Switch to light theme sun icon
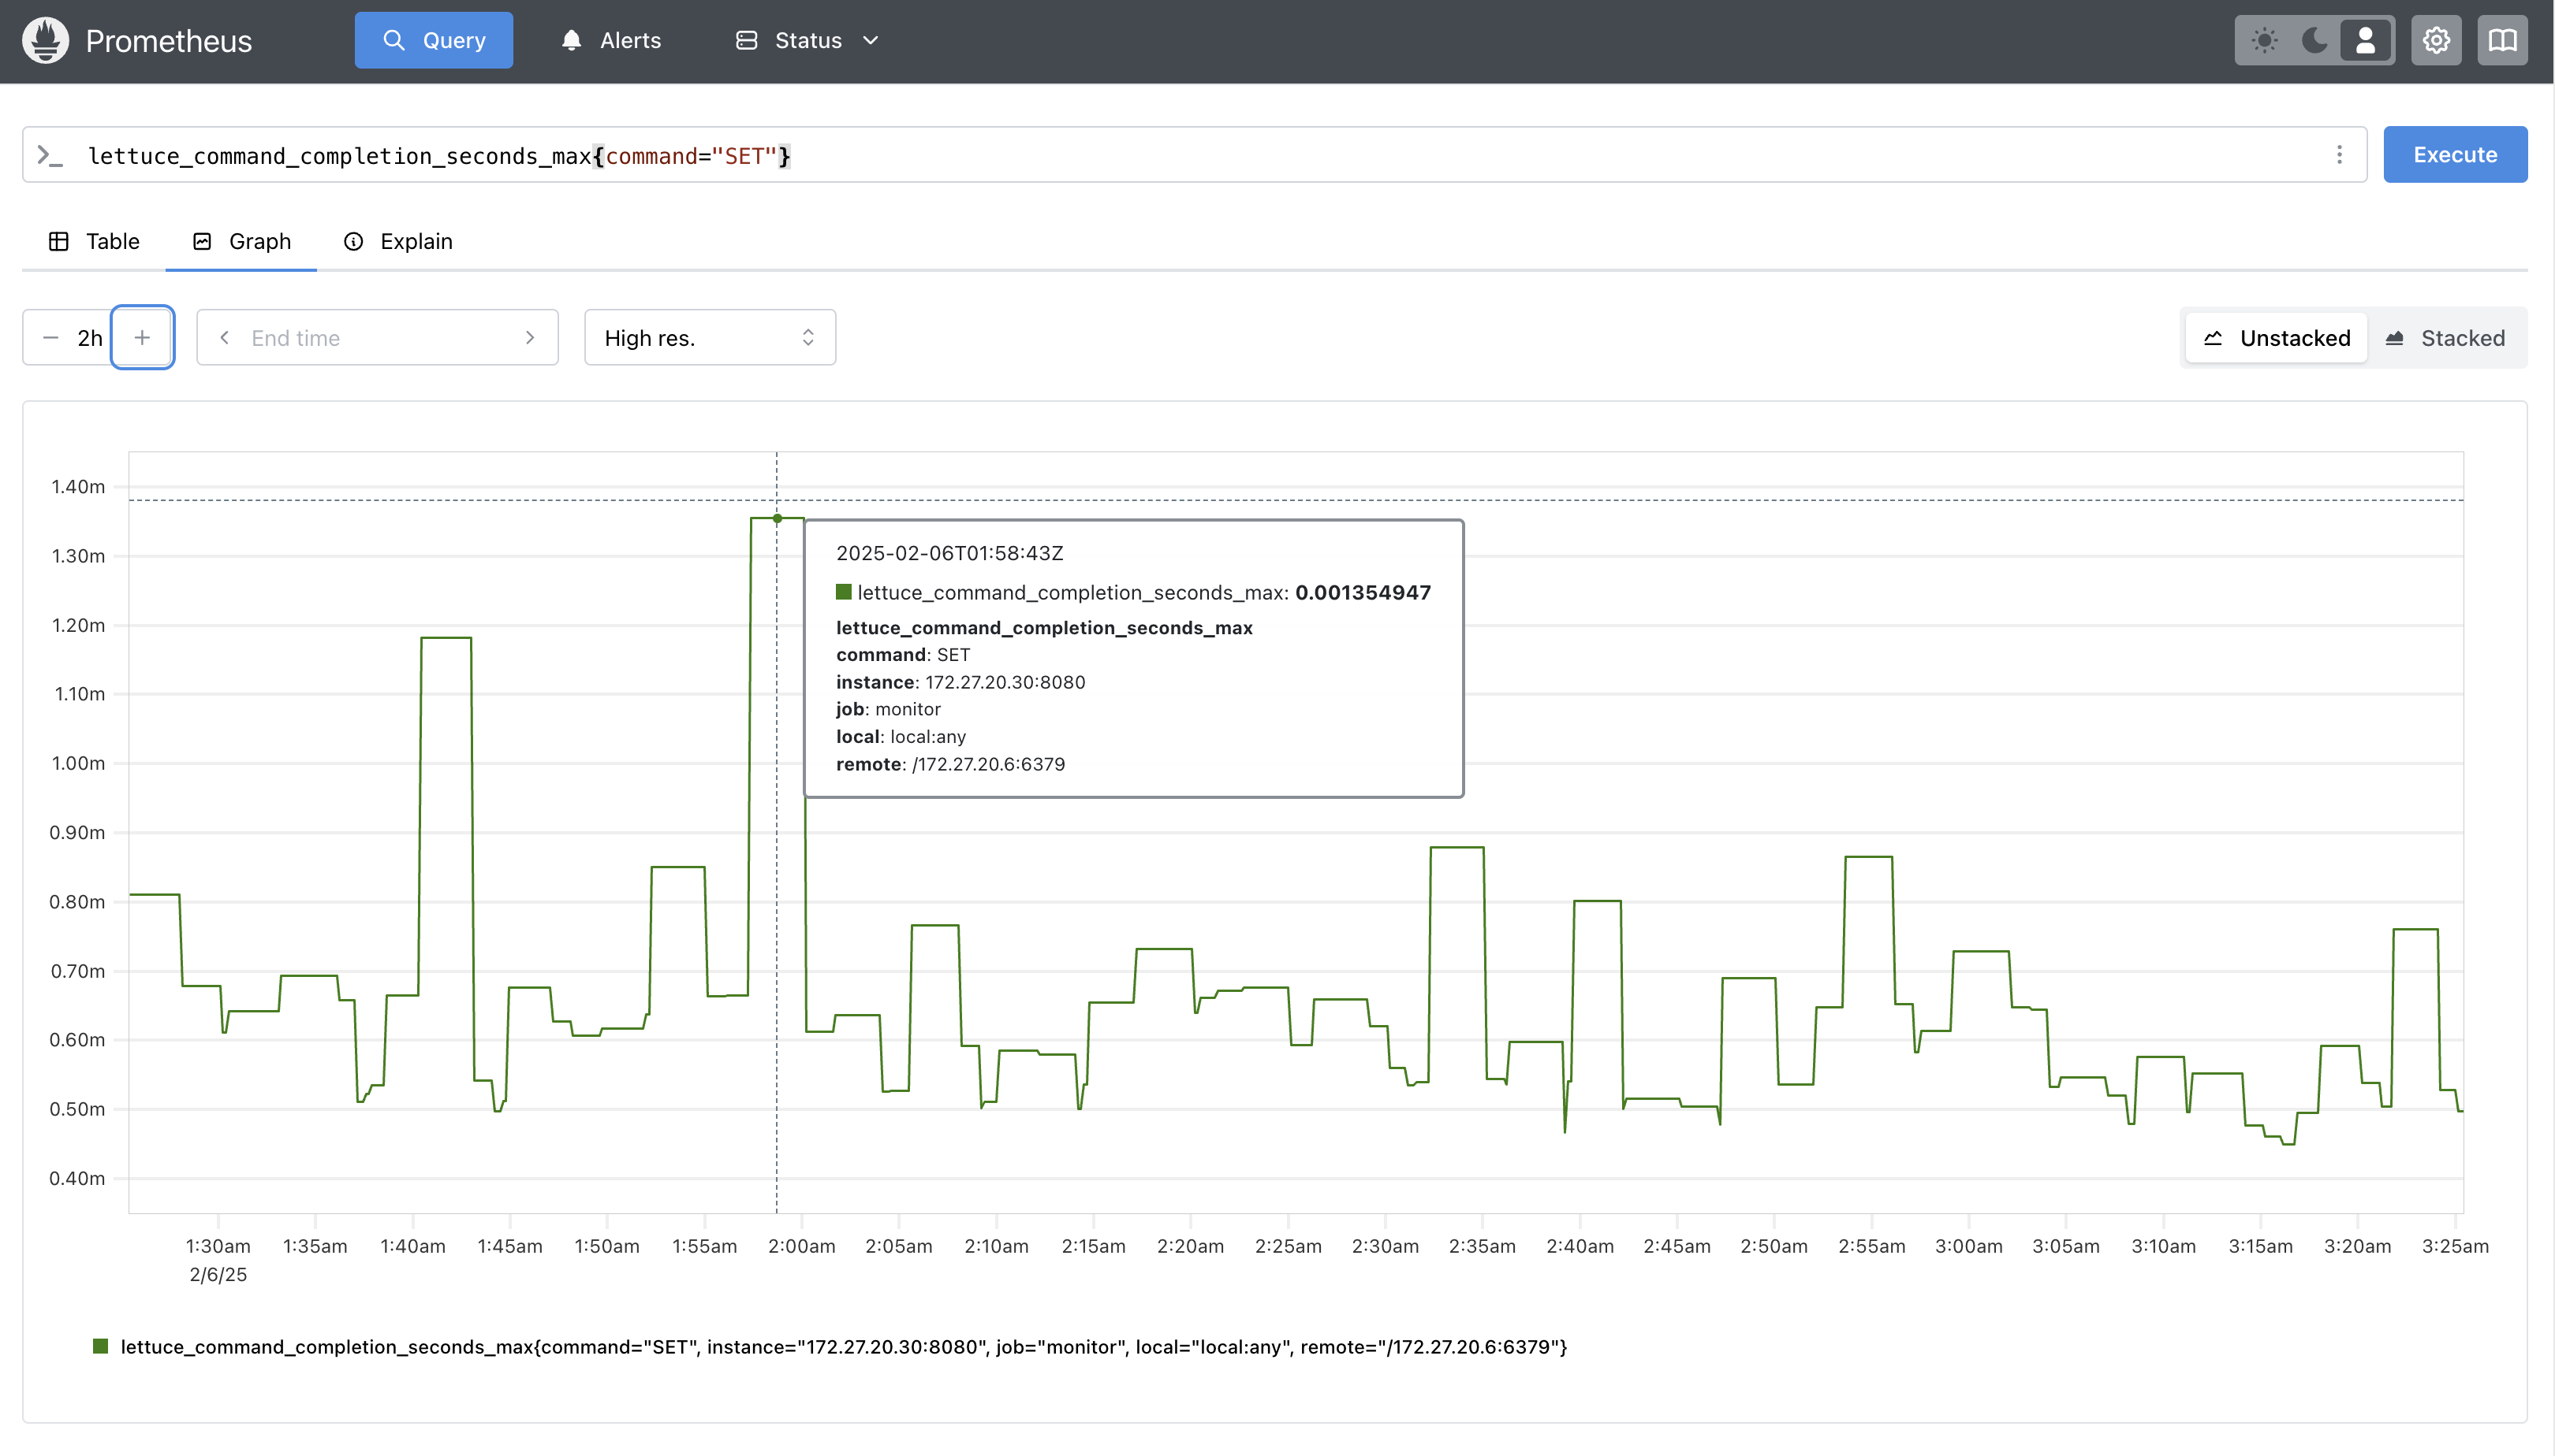 tap(2264, 40)
